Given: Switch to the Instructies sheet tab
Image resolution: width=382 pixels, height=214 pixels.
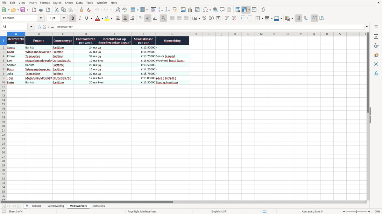Looking at the screenshot, I should (x=99, y=206).
